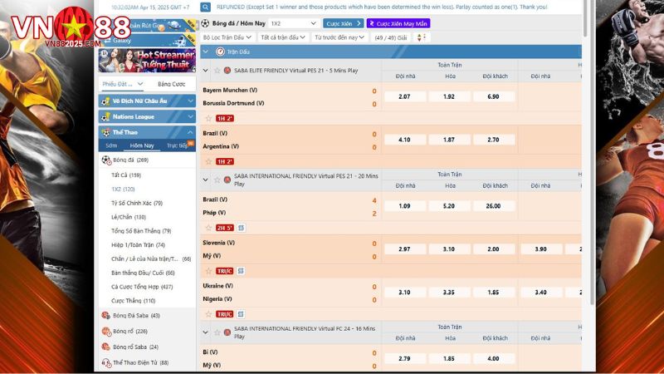Click SABA ELITE FRIENDLY league logo icon
The image size is (664, 374).
pos(227,71)
